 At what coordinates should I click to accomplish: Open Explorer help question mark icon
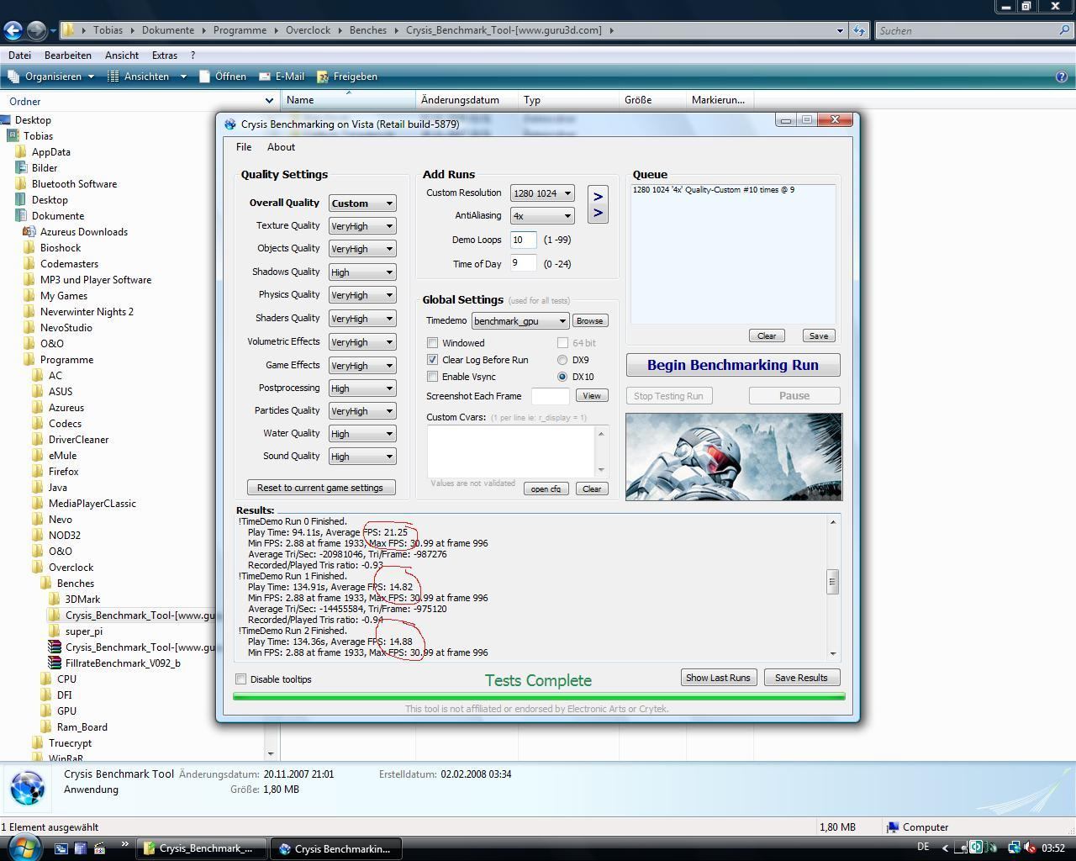pyautogui.click(x=1061, y=77)
